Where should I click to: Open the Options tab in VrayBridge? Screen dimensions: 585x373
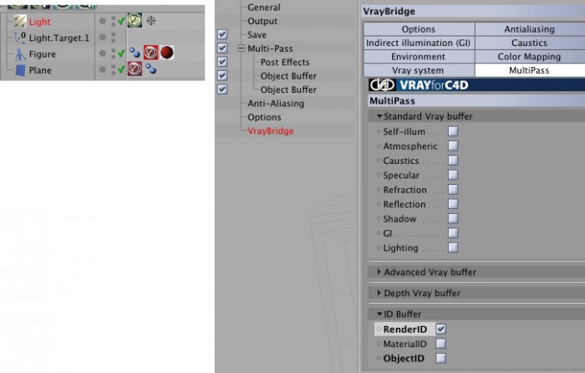click(419, 29)
